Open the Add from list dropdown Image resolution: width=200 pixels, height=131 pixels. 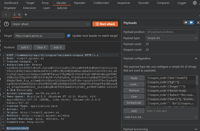pos(161,117)
